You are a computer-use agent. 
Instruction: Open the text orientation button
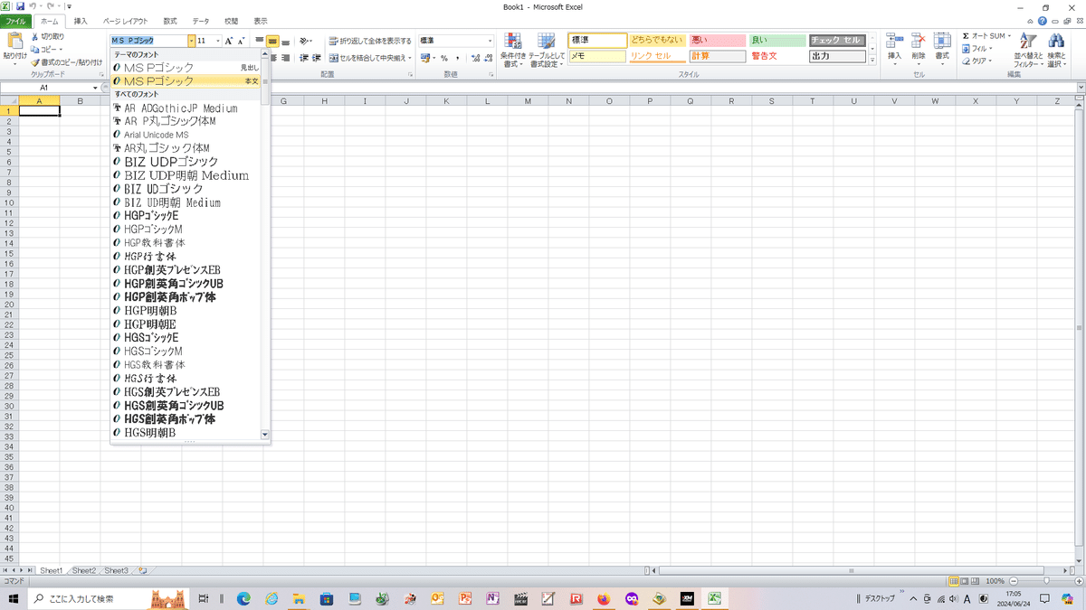pyautogui.click(x=306, y=41)
